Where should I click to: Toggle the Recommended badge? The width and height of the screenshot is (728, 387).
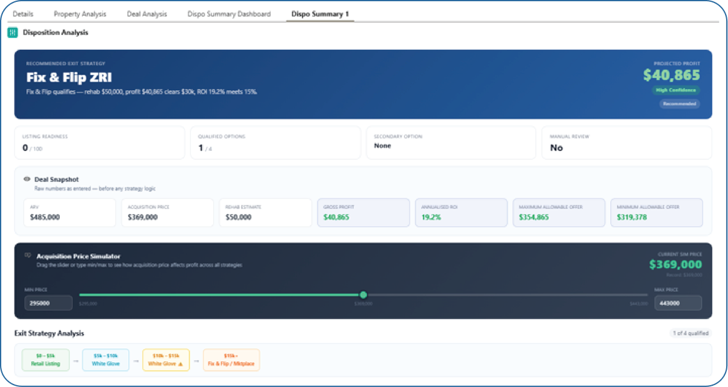679,104
